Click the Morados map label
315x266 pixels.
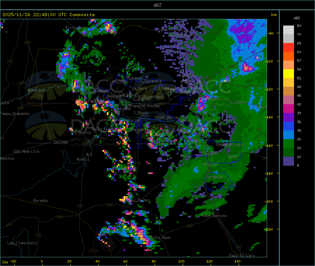point(41,201)
